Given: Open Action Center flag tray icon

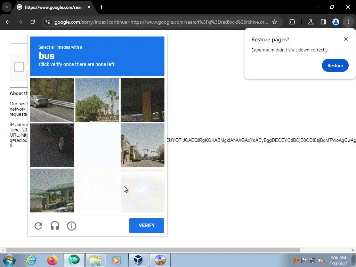Looking at the screenshot, I should (304, 260).
